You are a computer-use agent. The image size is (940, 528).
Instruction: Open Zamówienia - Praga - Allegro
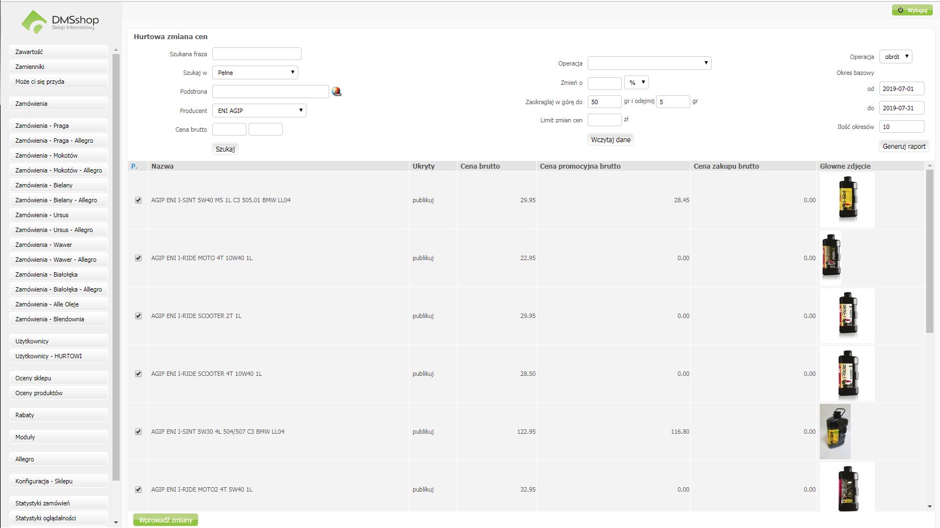(58, 141)
